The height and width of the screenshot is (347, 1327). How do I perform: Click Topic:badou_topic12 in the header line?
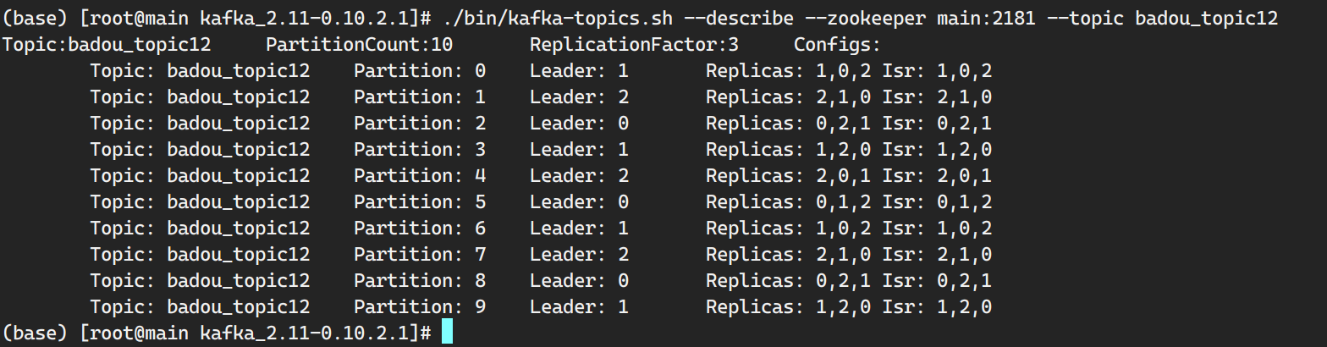[107, 44]
